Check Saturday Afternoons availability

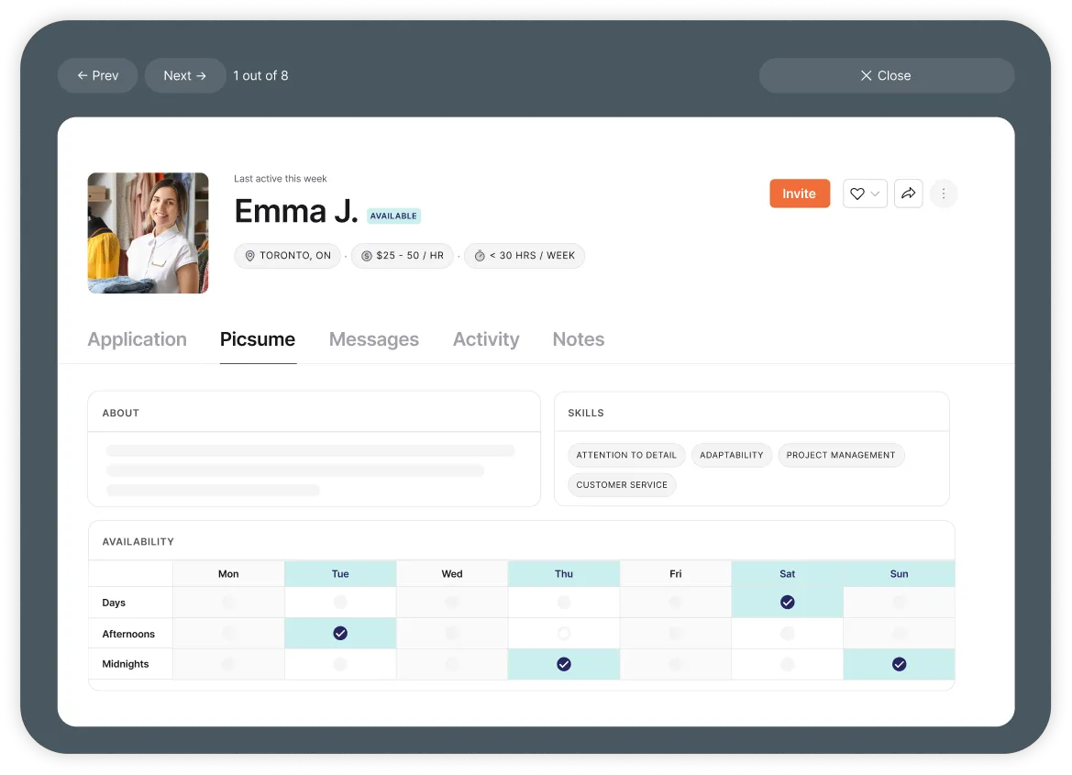788,634
